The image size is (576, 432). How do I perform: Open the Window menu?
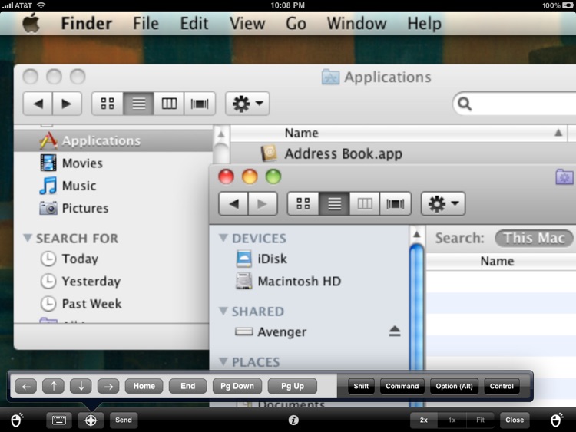coord(356,24)
